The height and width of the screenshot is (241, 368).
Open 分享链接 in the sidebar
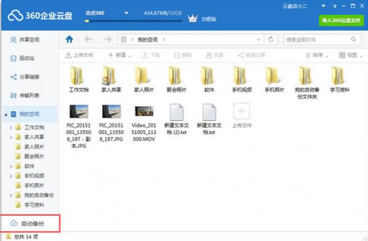[25, 77]
